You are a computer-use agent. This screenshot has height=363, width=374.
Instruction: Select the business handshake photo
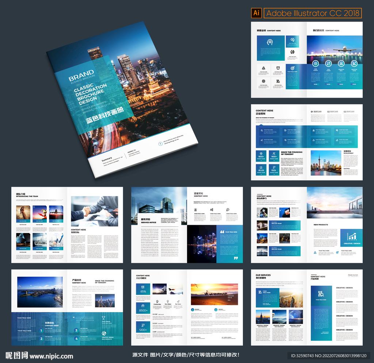point(95,211)
